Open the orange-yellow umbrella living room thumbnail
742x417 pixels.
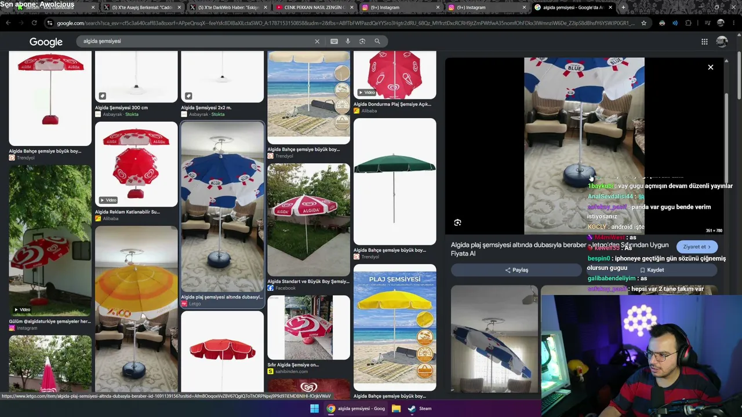coord(136,310)
